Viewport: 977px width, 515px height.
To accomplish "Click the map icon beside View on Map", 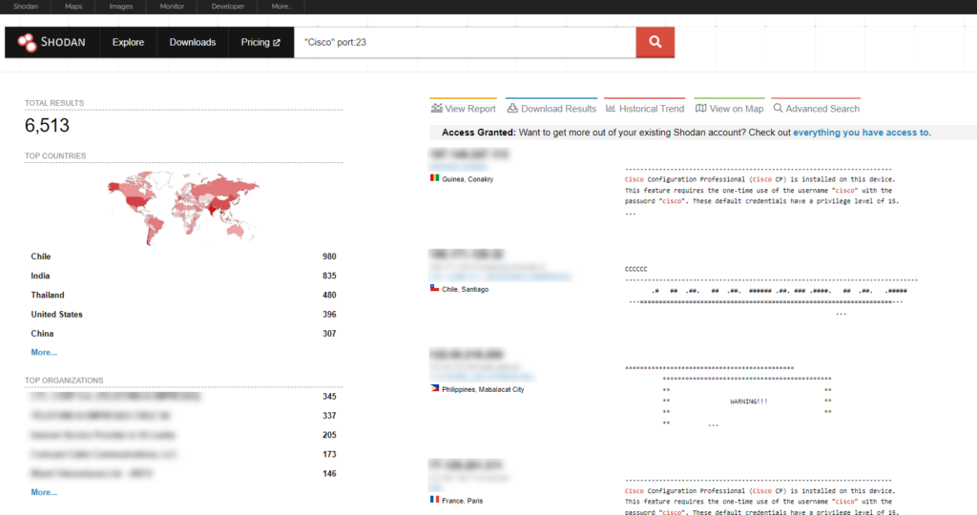I will [x=701, y=109].
